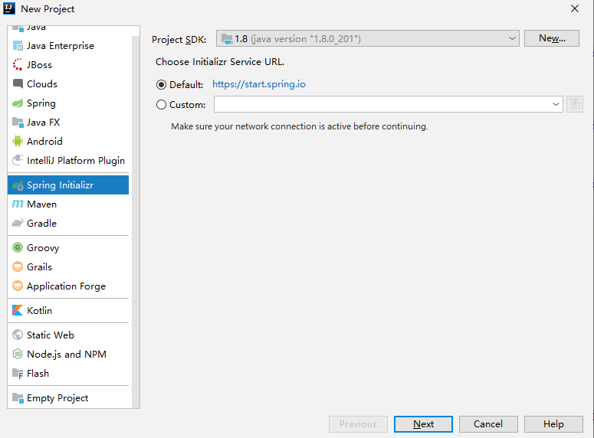
Task: Open the Project SDK dropdown
Action: [x=367, y=38]
